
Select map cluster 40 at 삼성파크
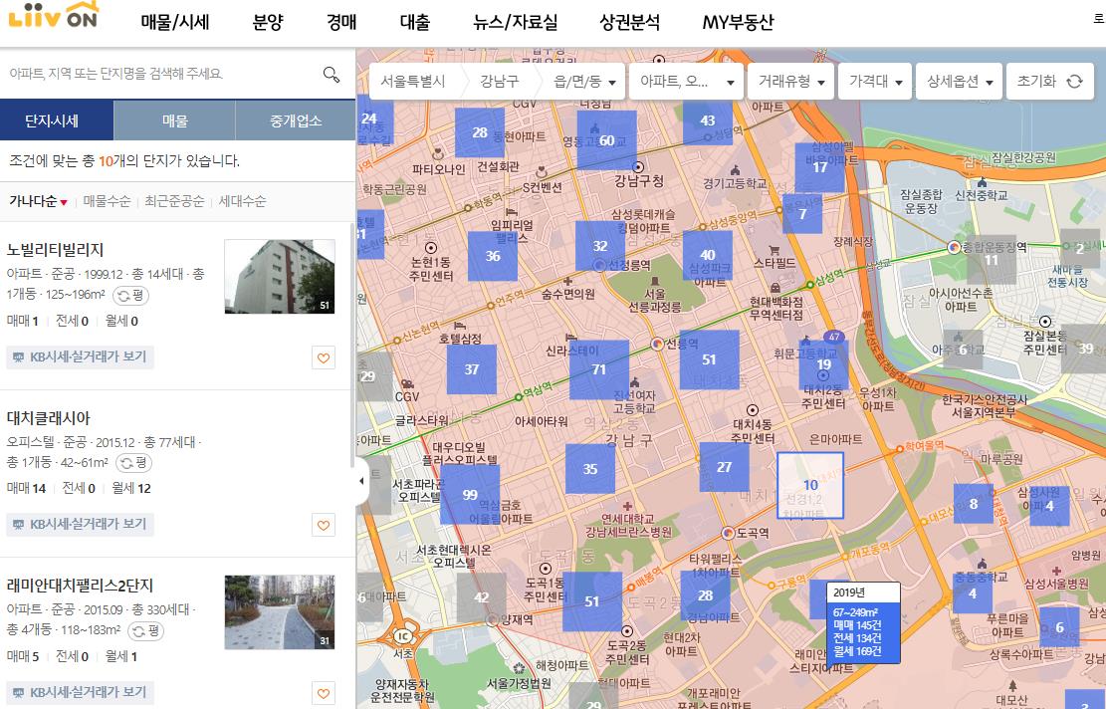pos(708,255)
